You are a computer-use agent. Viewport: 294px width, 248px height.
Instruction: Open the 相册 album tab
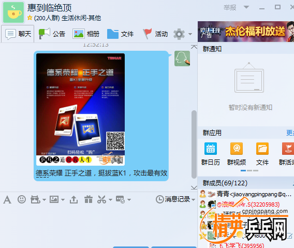[86, 34]
